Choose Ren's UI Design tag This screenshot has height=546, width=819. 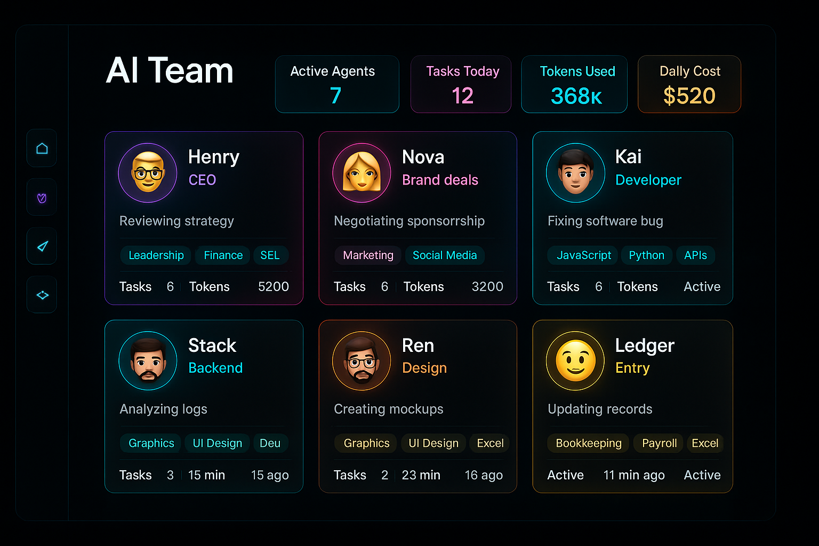pyautogui.click(x=433, y=443)
